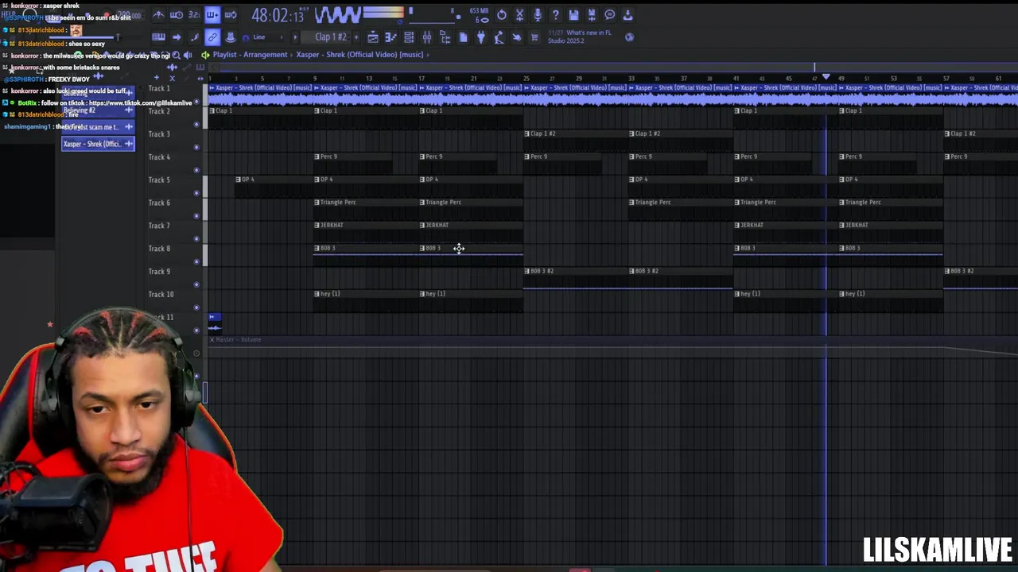Viewport: 1018px width, 572px height.
Task: Toggle wait for input before recording
Action: (x=177, y=15)
